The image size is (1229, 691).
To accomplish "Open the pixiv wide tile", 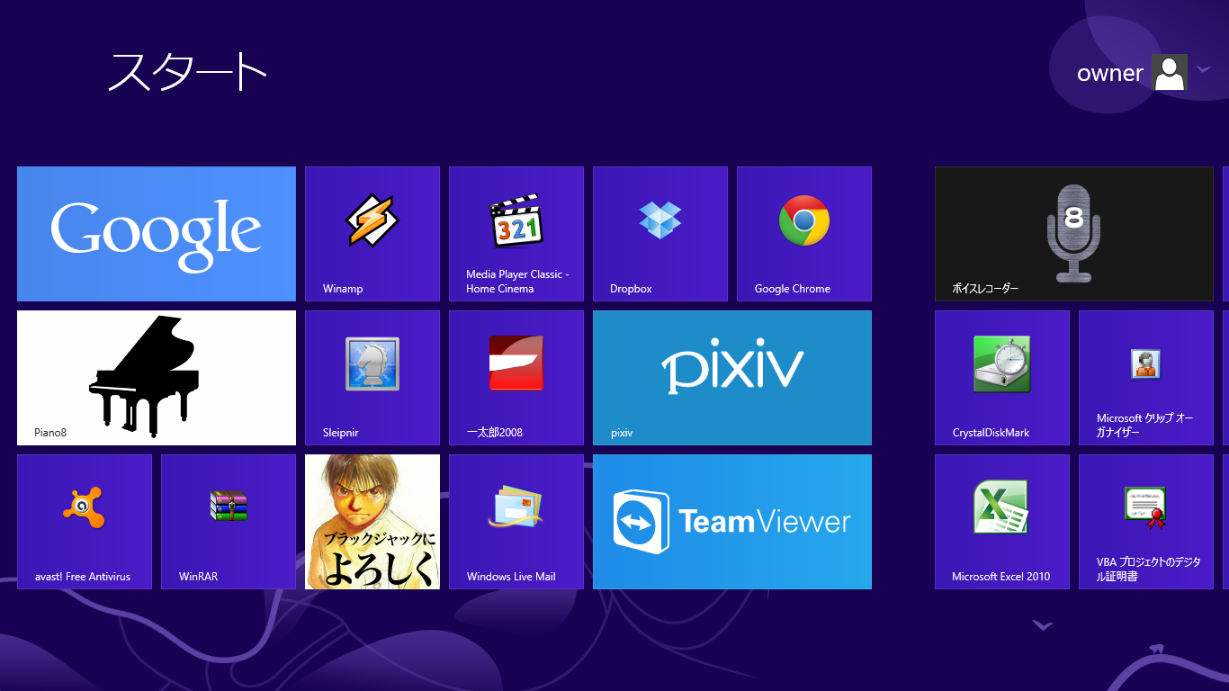I will click(x=732, y=378).
